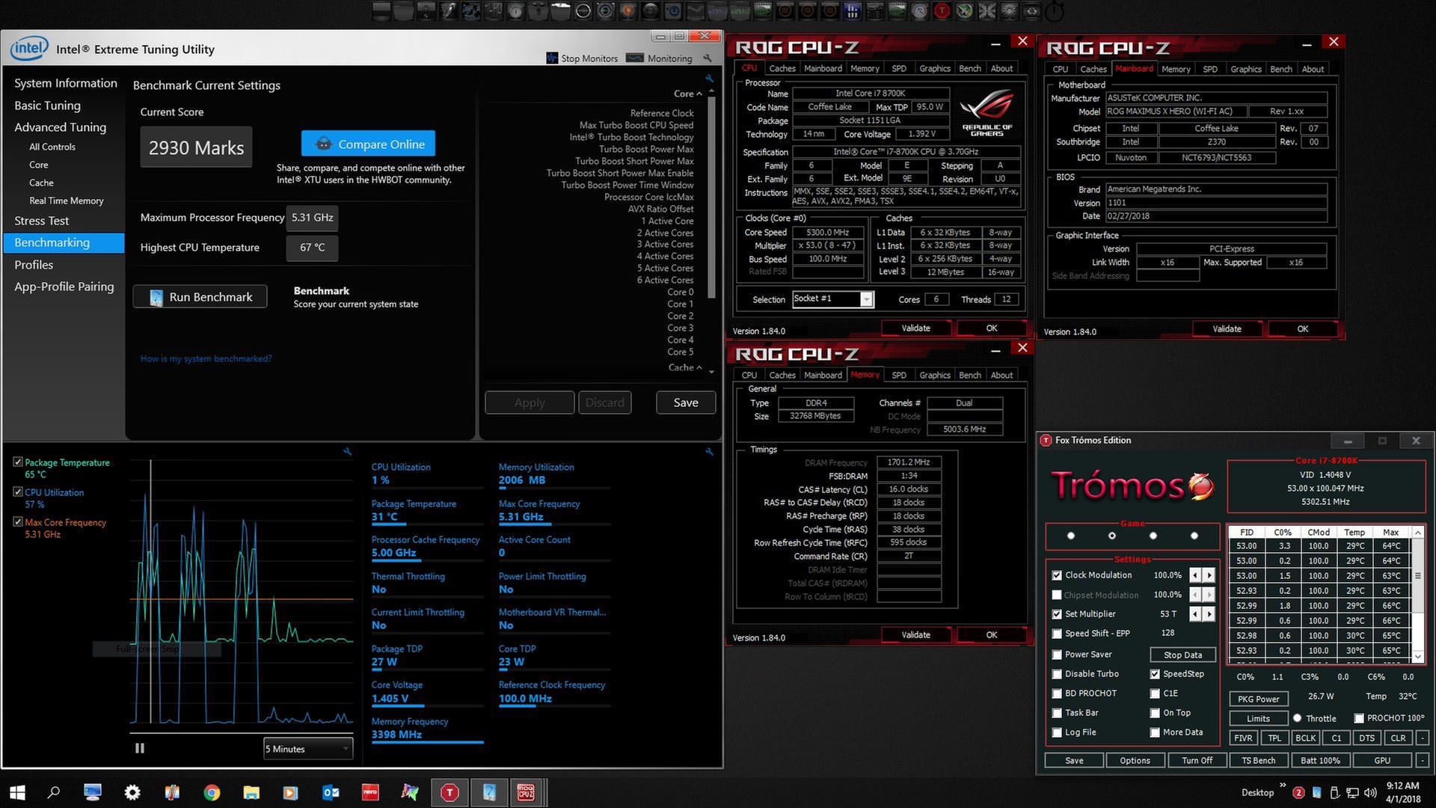The width and height of the screenshot is (1436, 808).
Task: Click red notification badge in system tray
Action: 1298,792
